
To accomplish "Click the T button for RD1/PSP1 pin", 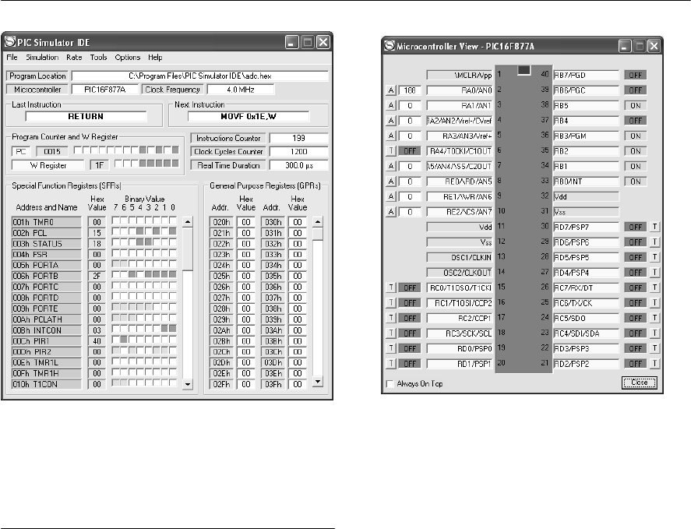I will (x=390, y=364).
